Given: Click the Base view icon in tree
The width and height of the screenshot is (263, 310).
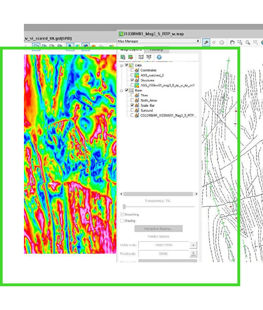Looking at the screenshot, I should tap(131, 90).
